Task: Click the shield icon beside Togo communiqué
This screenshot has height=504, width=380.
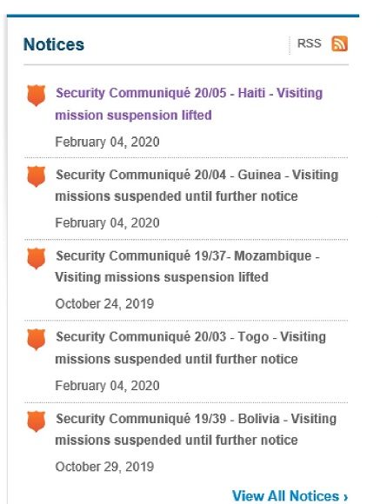Action: (36, 340)
